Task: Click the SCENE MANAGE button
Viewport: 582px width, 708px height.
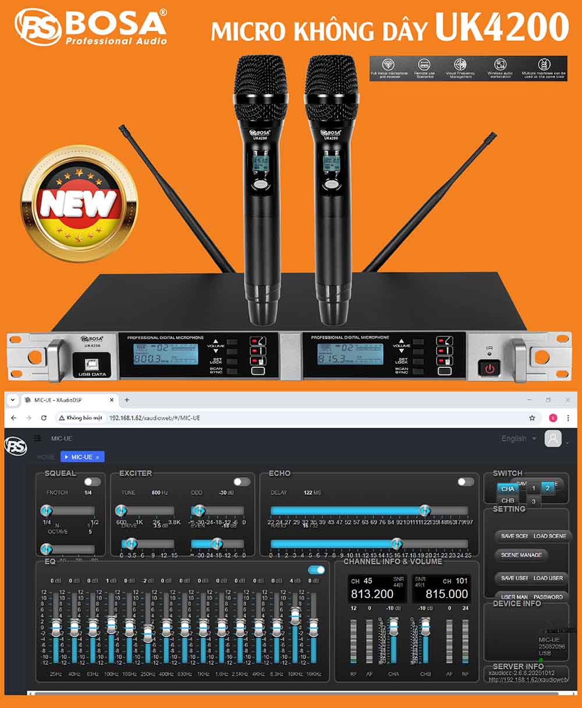Action: [521, 555]
